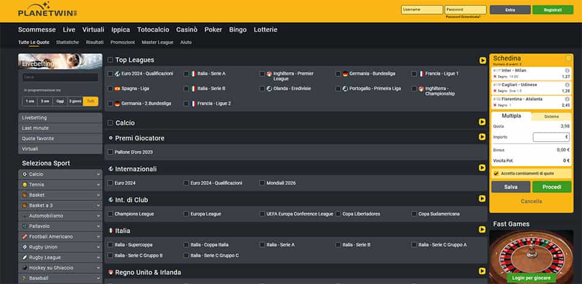This screenshot has height=284, width=582.
Task: Open the Casinò main menu
Action: click(187, 30)
